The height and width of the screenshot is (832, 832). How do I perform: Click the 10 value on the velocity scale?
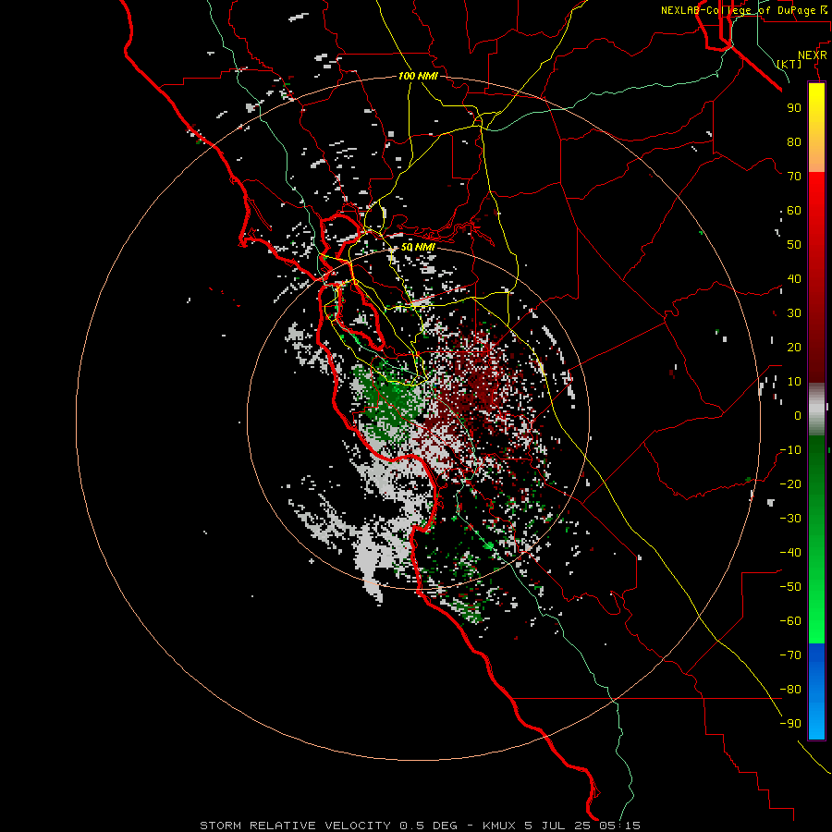point(794,382)
